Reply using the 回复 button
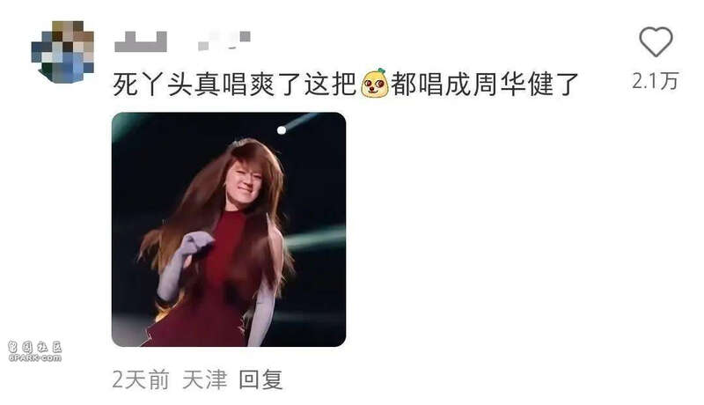 point(260,379)
